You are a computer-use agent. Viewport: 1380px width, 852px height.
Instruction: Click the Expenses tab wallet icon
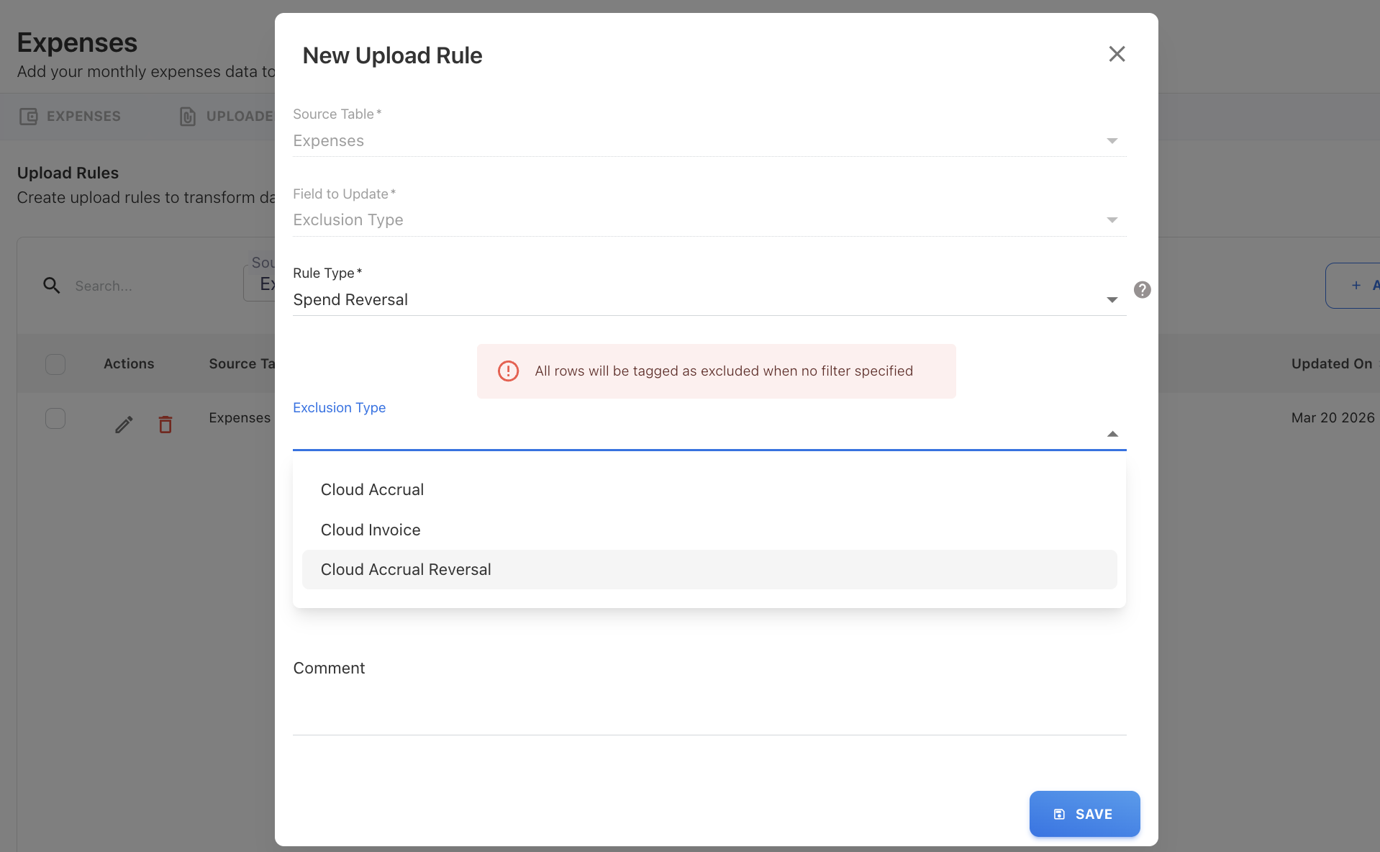29,117
